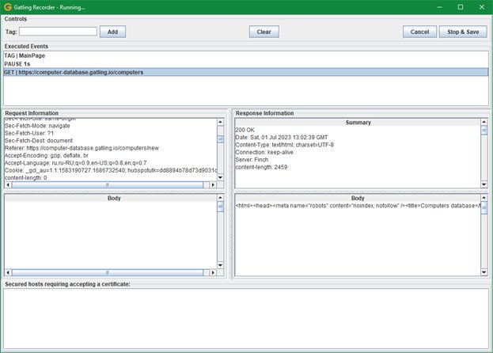Click the Accept-Encoding header line
The image size is (493, 353).
pyautogui.click(x=47, y=156)
